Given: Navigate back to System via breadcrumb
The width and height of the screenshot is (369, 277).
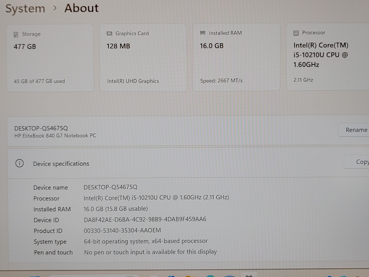Looking at the screenshot, I should [x=25, y=8].
